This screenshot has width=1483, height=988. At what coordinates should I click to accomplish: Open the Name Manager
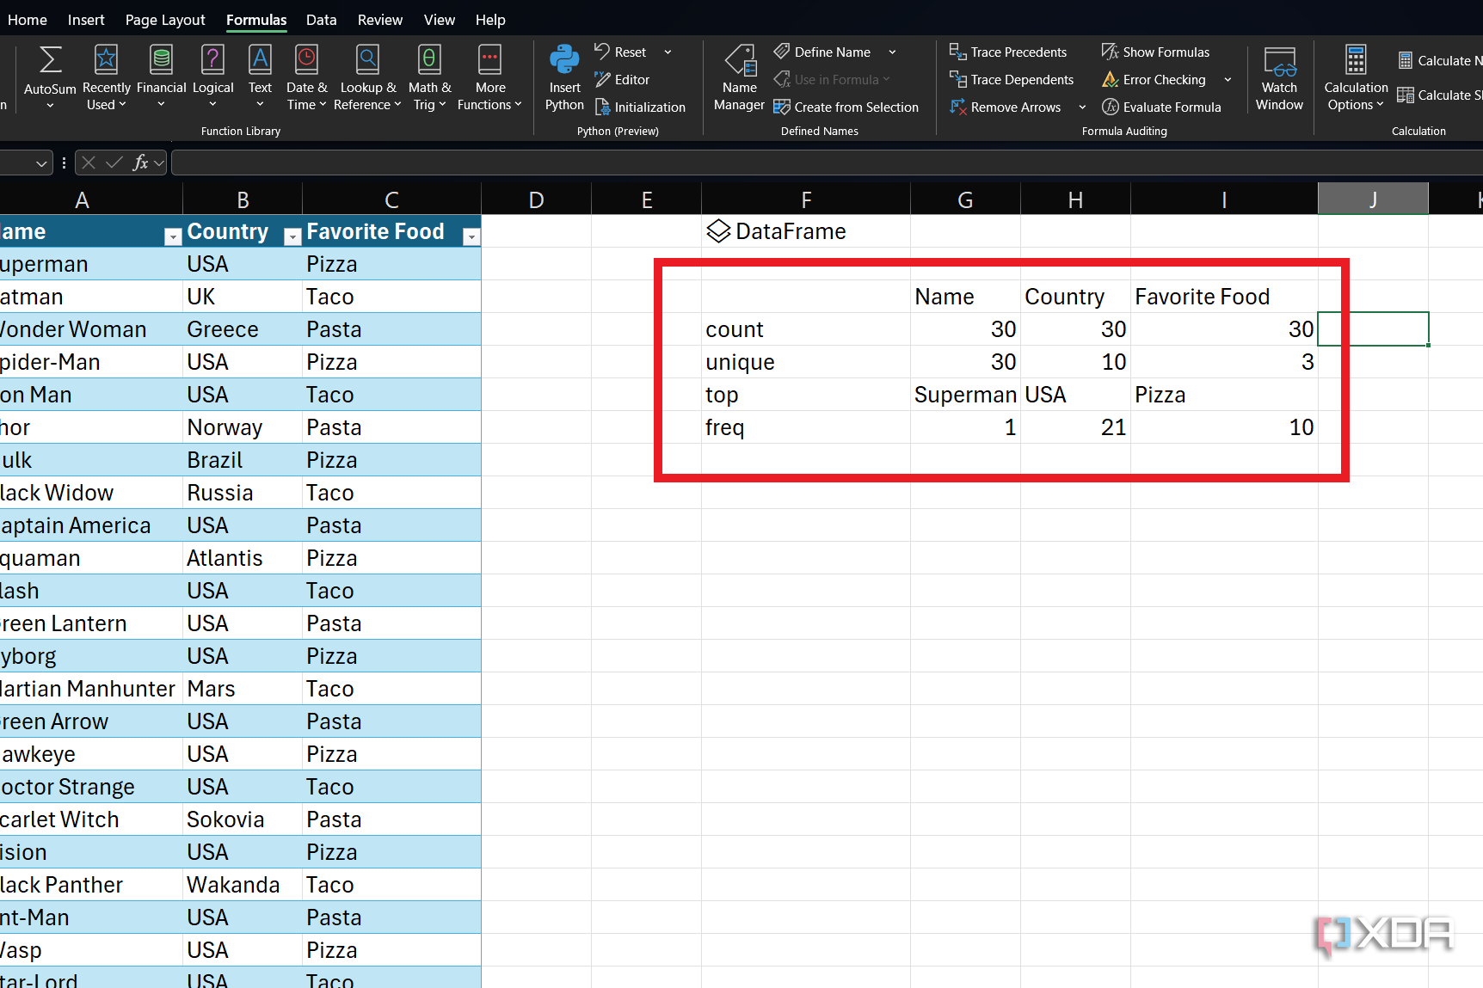click(739, 78)
